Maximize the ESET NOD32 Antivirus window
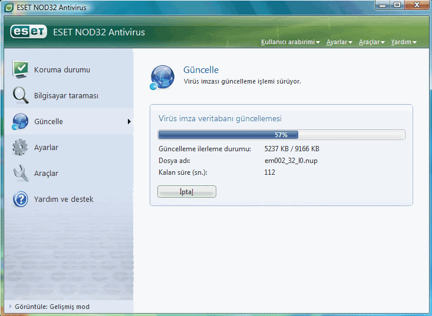The image size is (432, 316). coord(397,5)
